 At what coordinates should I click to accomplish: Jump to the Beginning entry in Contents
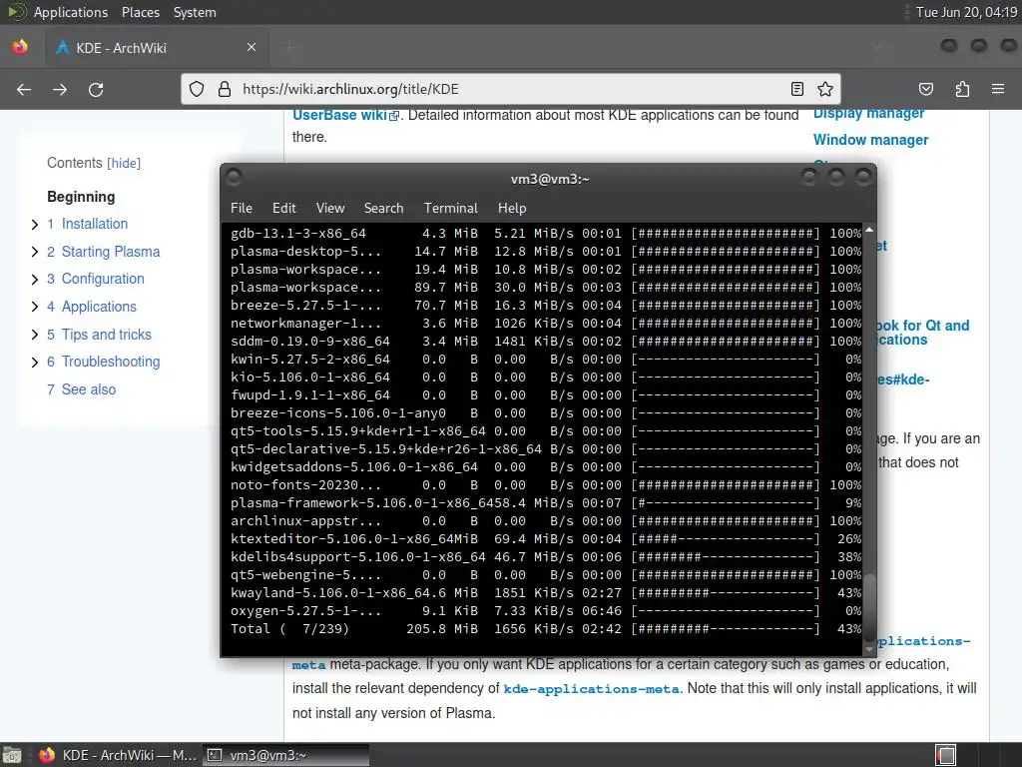click(x=81, y=197)
